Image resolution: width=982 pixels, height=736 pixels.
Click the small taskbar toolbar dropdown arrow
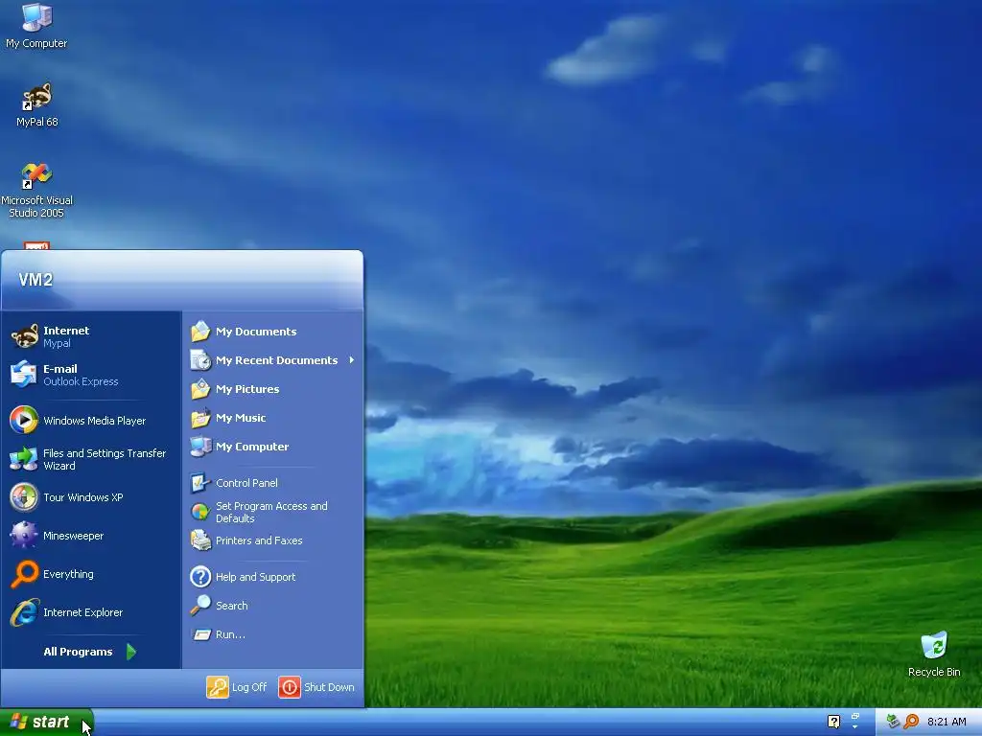[x=854, y=726]
